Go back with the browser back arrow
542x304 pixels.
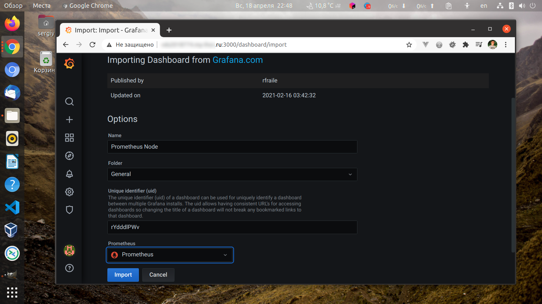pos(66,45)
